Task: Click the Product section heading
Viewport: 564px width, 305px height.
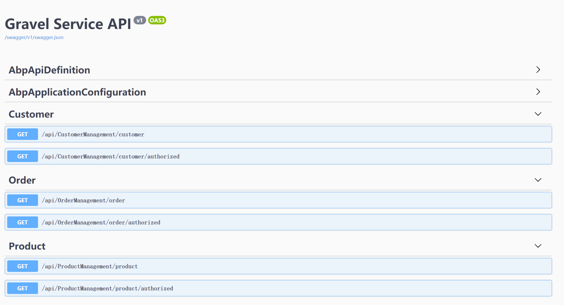Action: (x=27, y=246)
